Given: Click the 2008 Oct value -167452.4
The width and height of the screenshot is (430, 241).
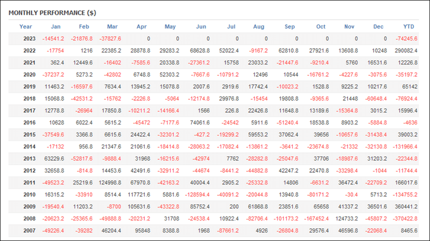Looking at the screenshot, I should pos(316,219).
